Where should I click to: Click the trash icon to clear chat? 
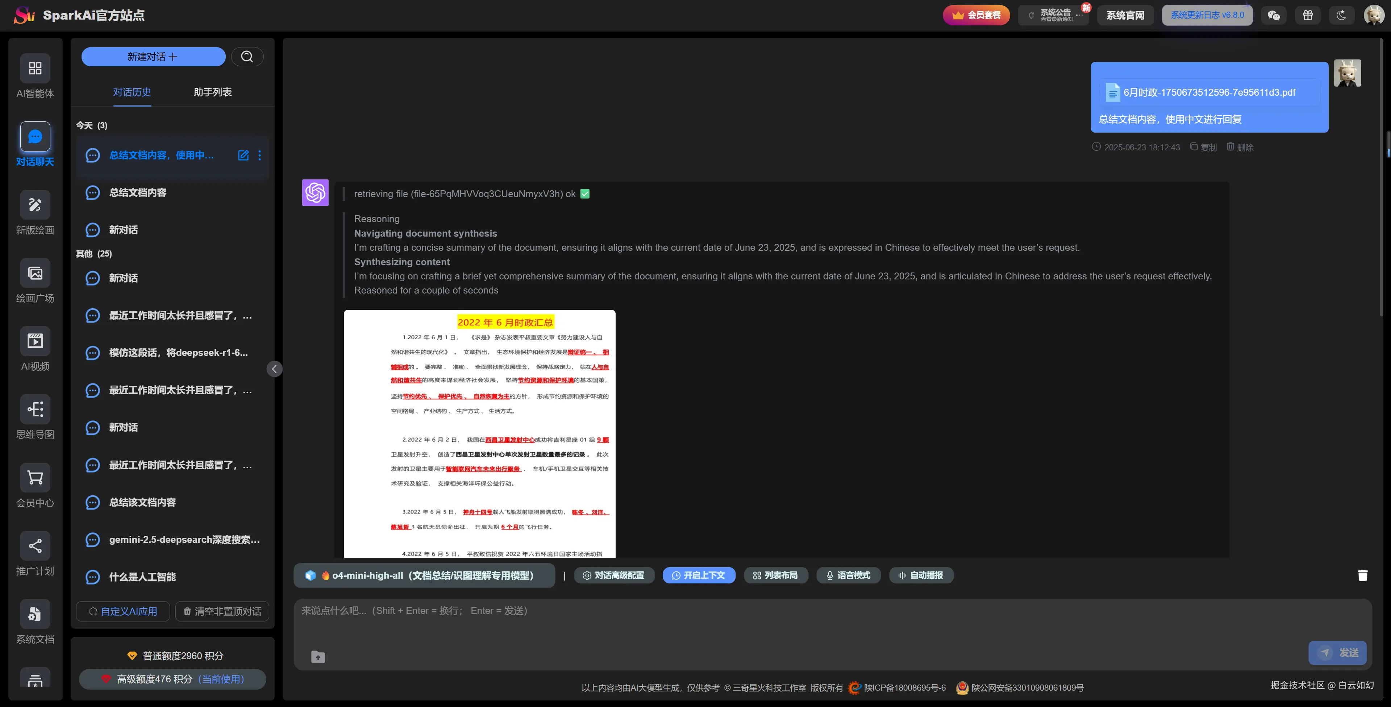(1362, 576)
